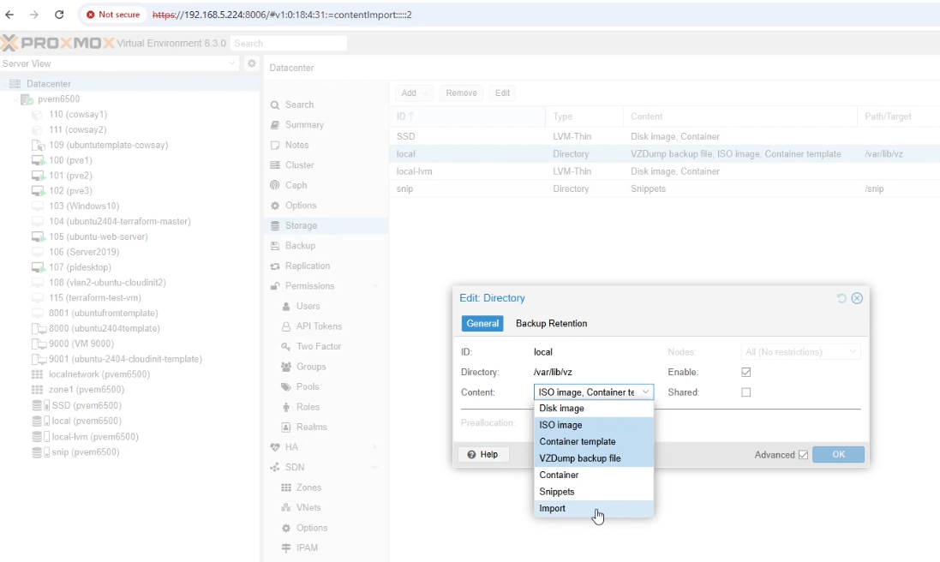The width and height of the screenshot is (940, 562).
Task: Open the IPAM menu item
Action: pos(307,547)
